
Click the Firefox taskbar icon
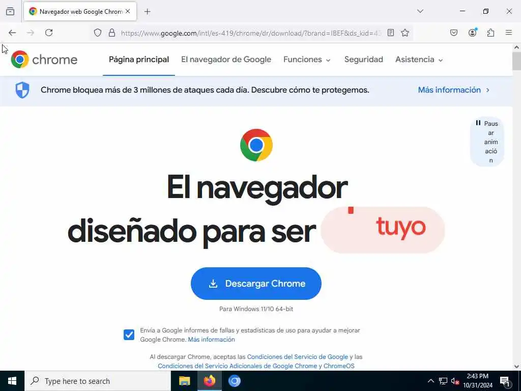click(x=209, y=381)
